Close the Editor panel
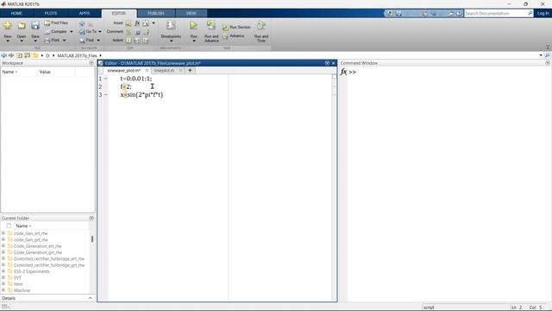The width and height of the screenshot is (552, 311). 334,63
